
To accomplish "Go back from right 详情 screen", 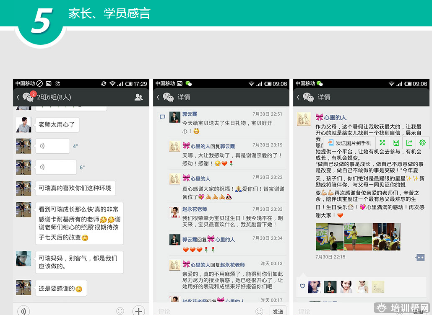I will click(x=298, y=97).
